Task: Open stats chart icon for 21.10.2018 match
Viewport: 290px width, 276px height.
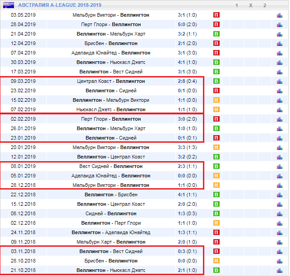Action: pos(280,271)
